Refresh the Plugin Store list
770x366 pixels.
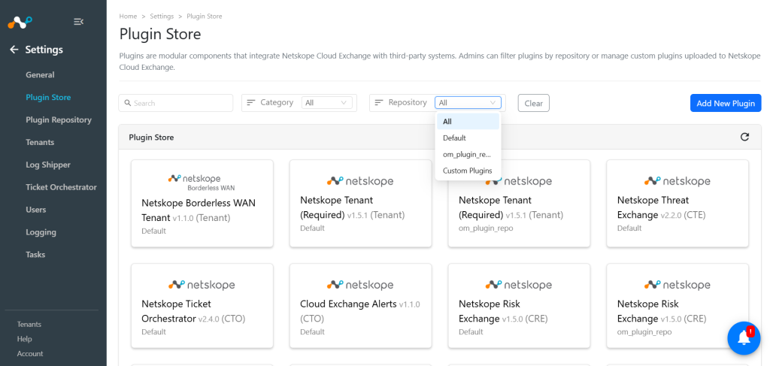744,137
